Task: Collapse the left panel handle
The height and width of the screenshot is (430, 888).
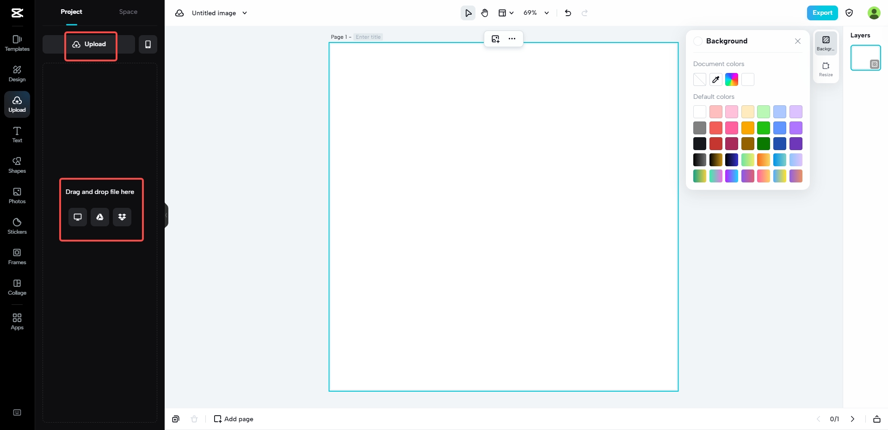Action: (166, 215)
